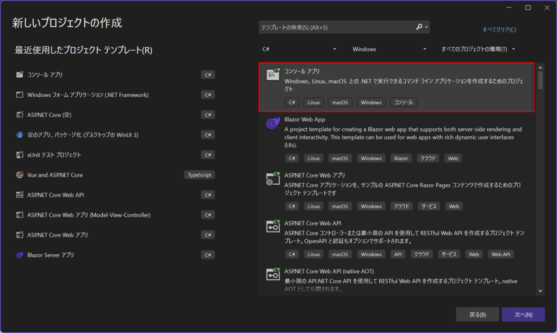Click the scrollbar up arrow

click(540, 67)
